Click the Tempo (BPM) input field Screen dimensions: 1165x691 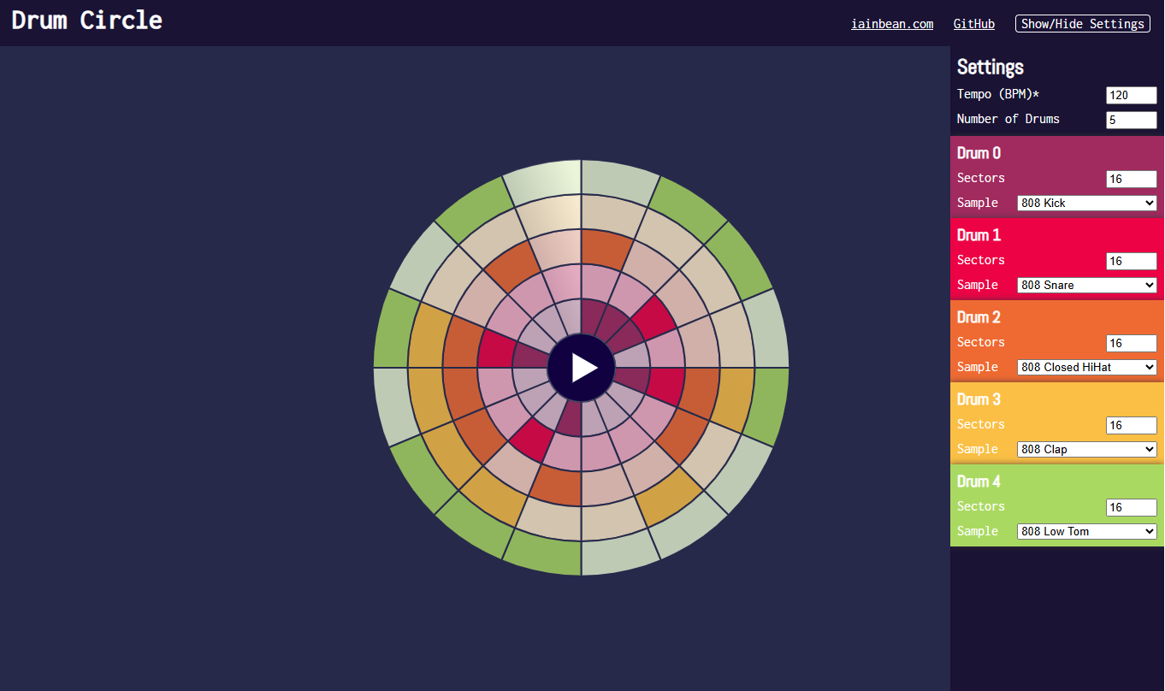(x=1130, y=95)
